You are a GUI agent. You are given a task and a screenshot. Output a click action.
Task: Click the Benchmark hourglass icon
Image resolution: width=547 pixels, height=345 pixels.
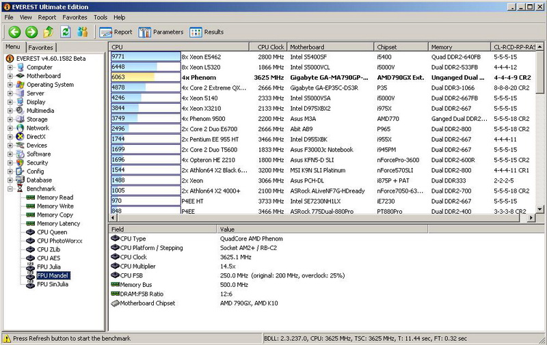pyautogui.click(x=21, y=189)
